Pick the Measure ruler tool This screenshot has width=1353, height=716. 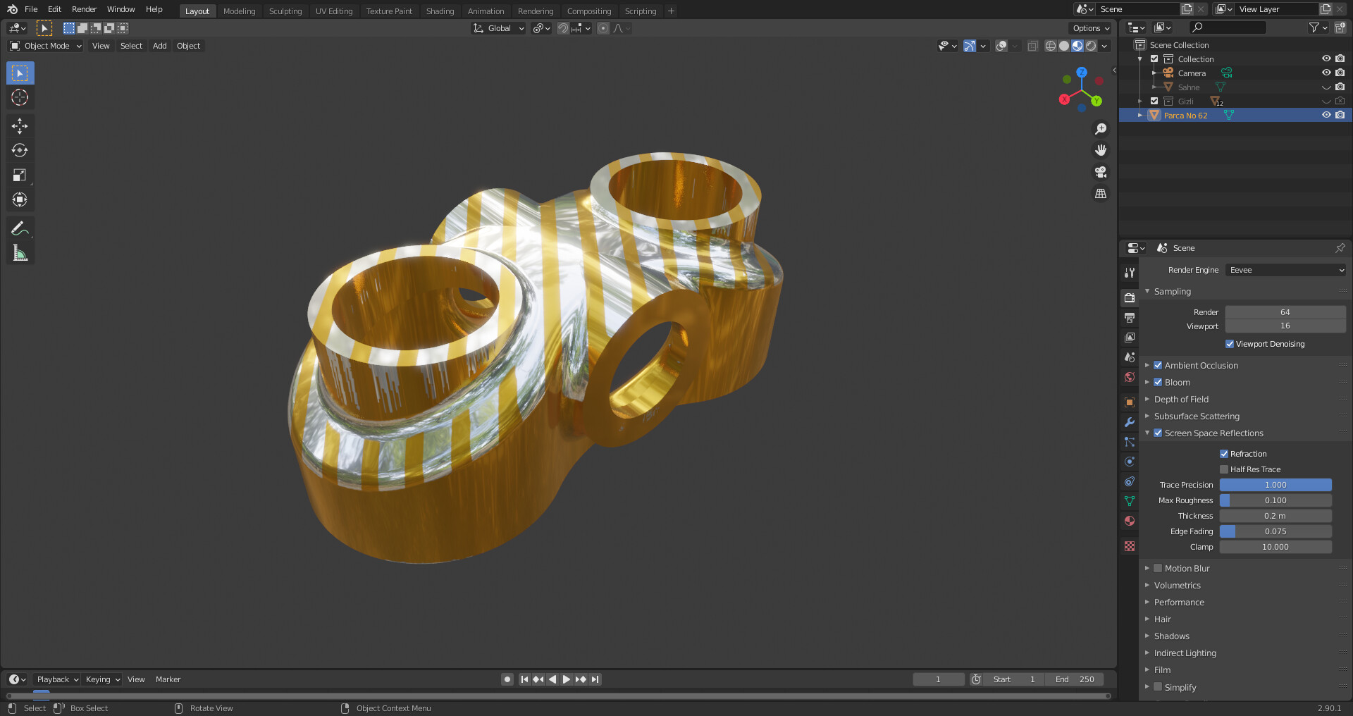coord(20,253)
